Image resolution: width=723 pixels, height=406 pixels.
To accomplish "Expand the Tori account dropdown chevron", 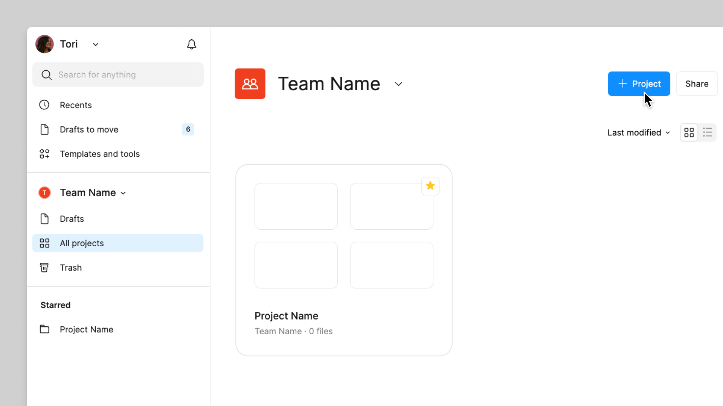I will click(x=96, y=44).
